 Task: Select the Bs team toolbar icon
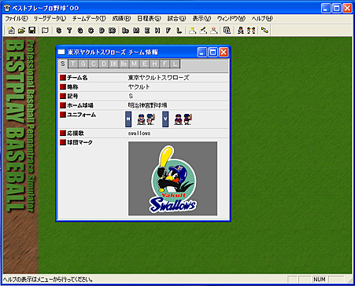point(125,31)
